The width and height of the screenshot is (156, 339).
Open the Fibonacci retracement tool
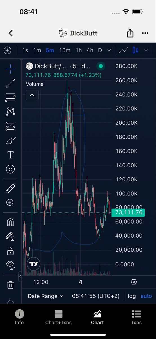click(x=10, y=97)
